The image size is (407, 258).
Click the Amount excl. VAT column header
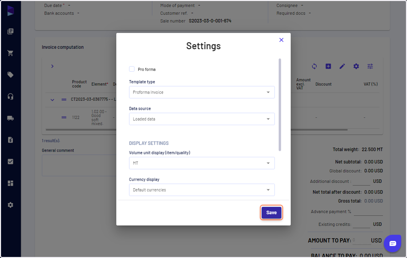(303, 84)
